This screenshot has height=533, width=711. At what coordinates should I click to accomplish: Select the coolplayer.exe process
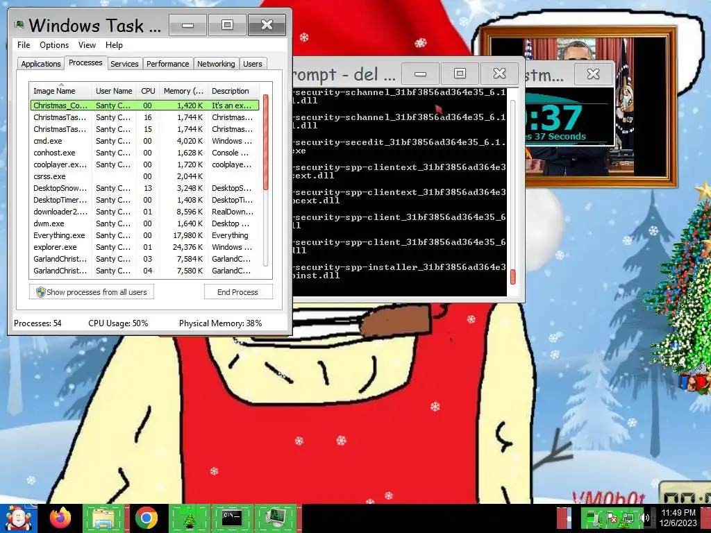(144, 164)
